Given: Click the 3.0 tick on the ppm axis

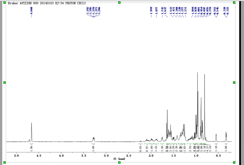Looking at the screenshot, I should point(106,156).
